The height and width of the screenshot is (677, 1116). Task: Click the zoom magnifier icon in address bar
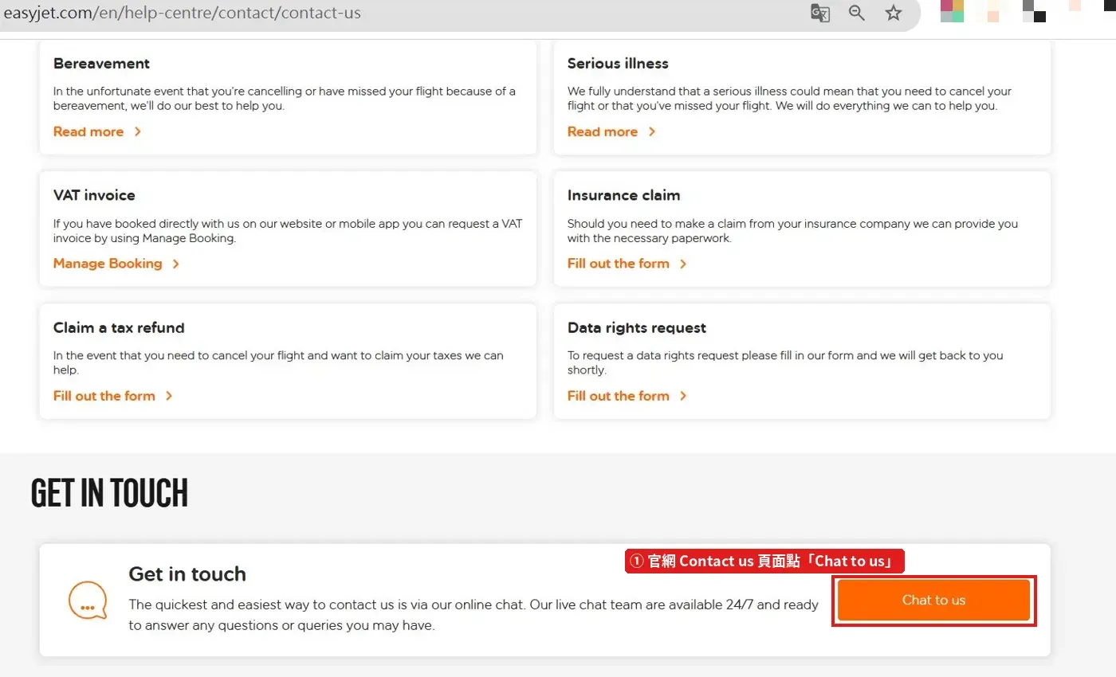[x=857, y=13]
